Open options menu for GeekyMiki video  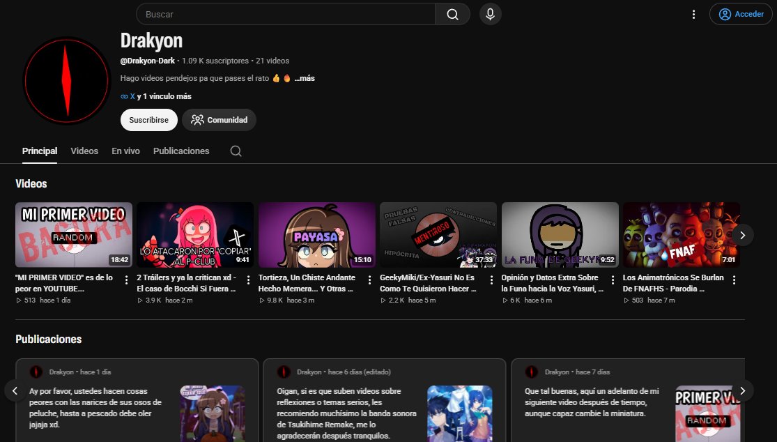(491, 280)
